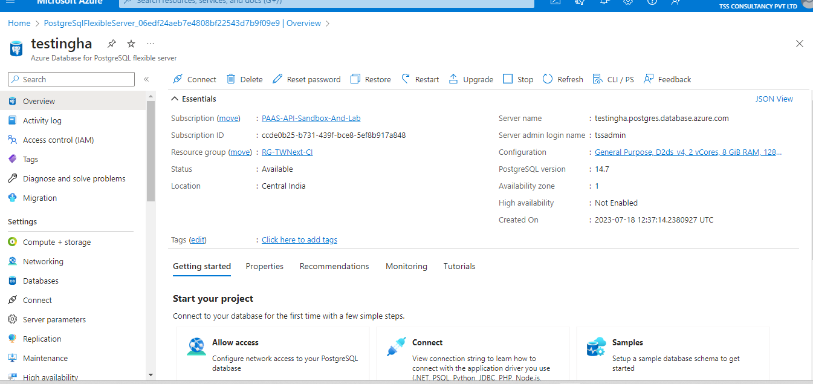Click the Restore icon in the toolbar
Viewport: 813px width, 384px height.
(355, 79)
